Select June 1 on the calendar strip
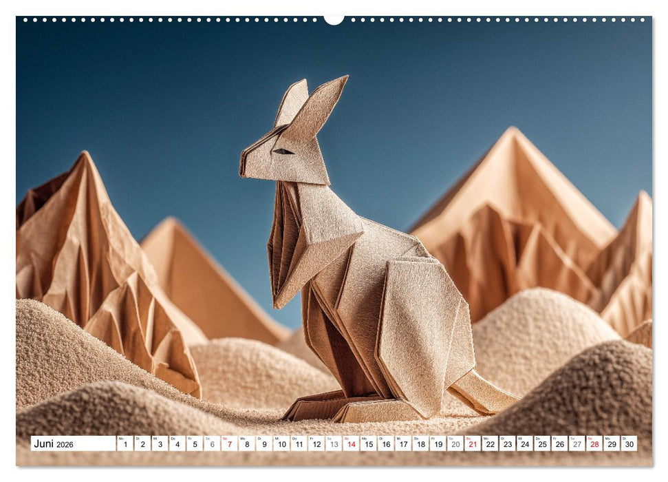Screen dimensions: 668x482 [125, 445]
